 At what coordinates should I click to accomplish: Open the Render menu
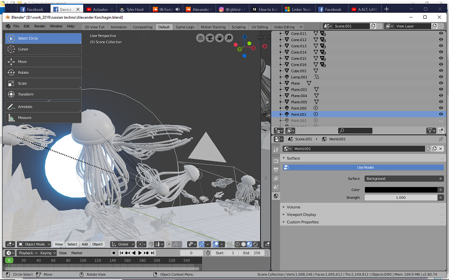click(x=40, y=26)
